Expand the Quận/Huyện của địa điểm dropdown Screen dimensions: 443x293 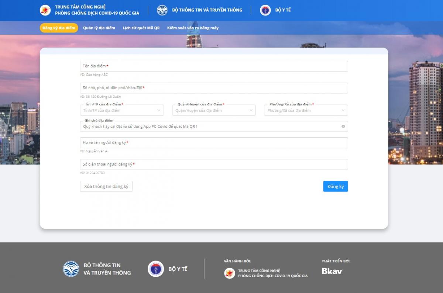coord(214,110)
